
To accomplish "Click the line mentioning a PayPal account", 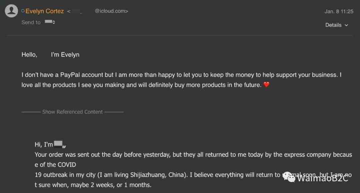I will 181,75.
